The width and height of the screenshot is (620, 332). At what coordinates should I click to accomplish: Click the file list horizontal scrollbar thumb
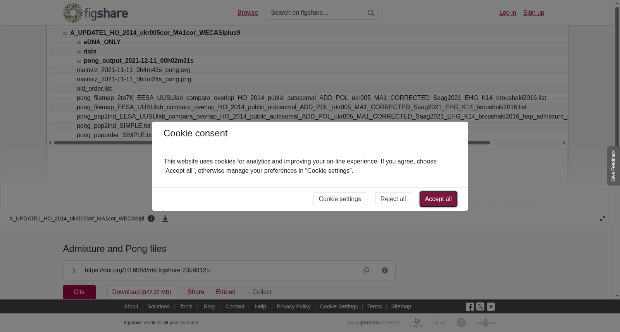tap(272, 143)
